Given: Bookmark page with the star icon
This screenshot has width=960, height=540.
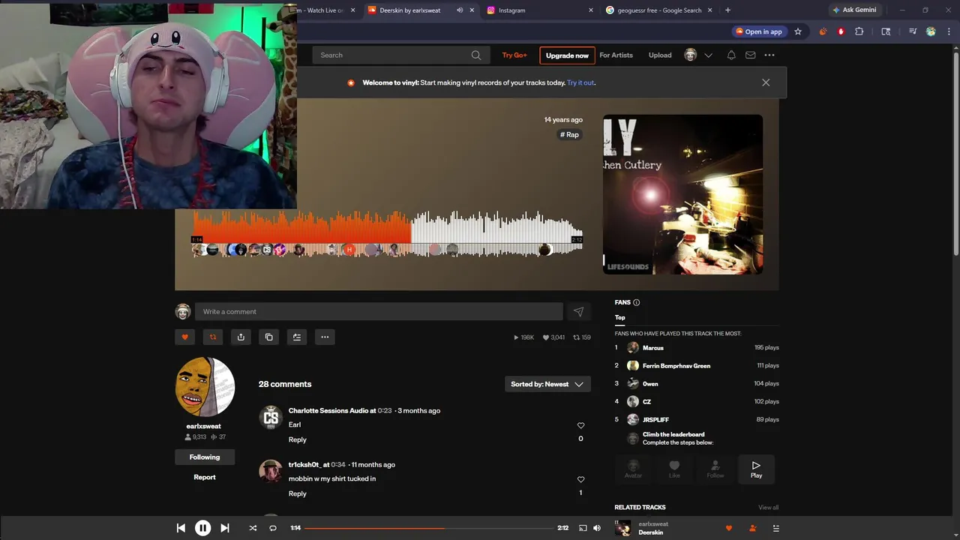Looking at the screenshot, I should click(x=798, y=31).
